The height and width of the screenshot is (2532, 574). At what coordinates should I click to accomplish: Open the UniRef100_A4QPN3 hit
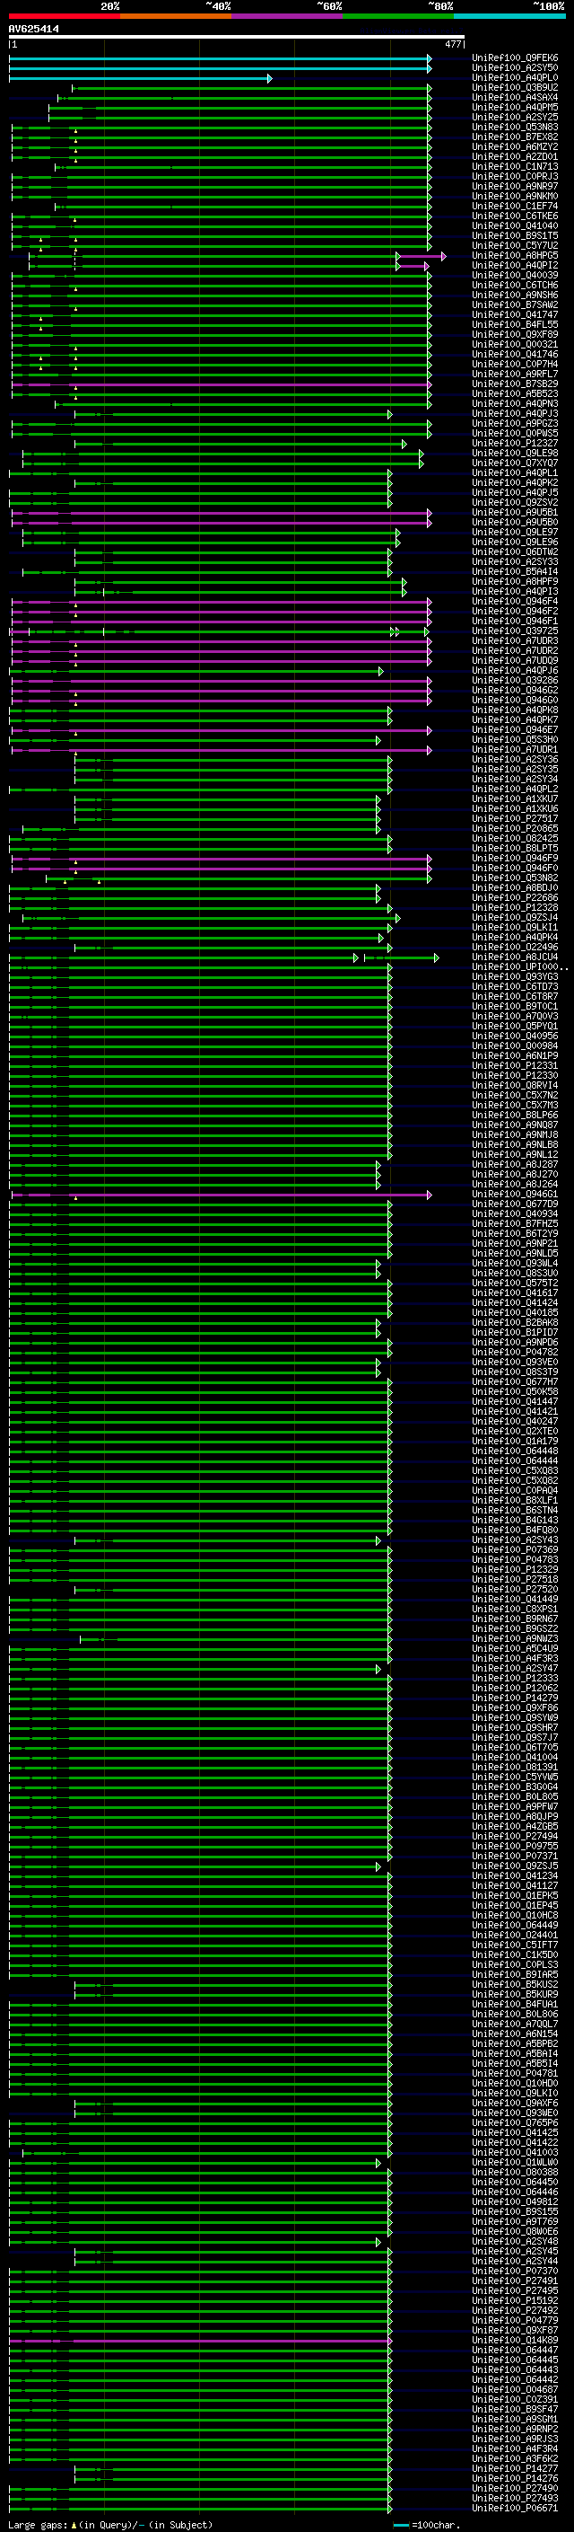click(514, 404)
